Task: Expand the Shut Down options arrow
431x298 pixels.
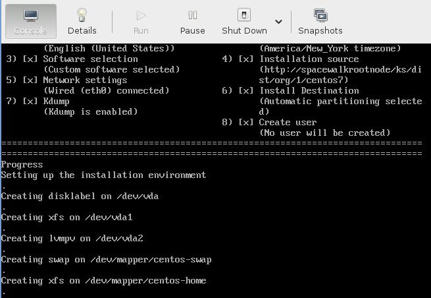Action: click(x=278, y=22)
